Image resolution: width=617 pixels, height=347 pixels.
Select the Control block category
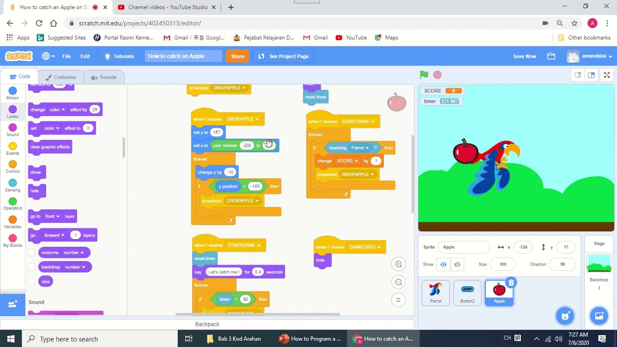(13, 167)
